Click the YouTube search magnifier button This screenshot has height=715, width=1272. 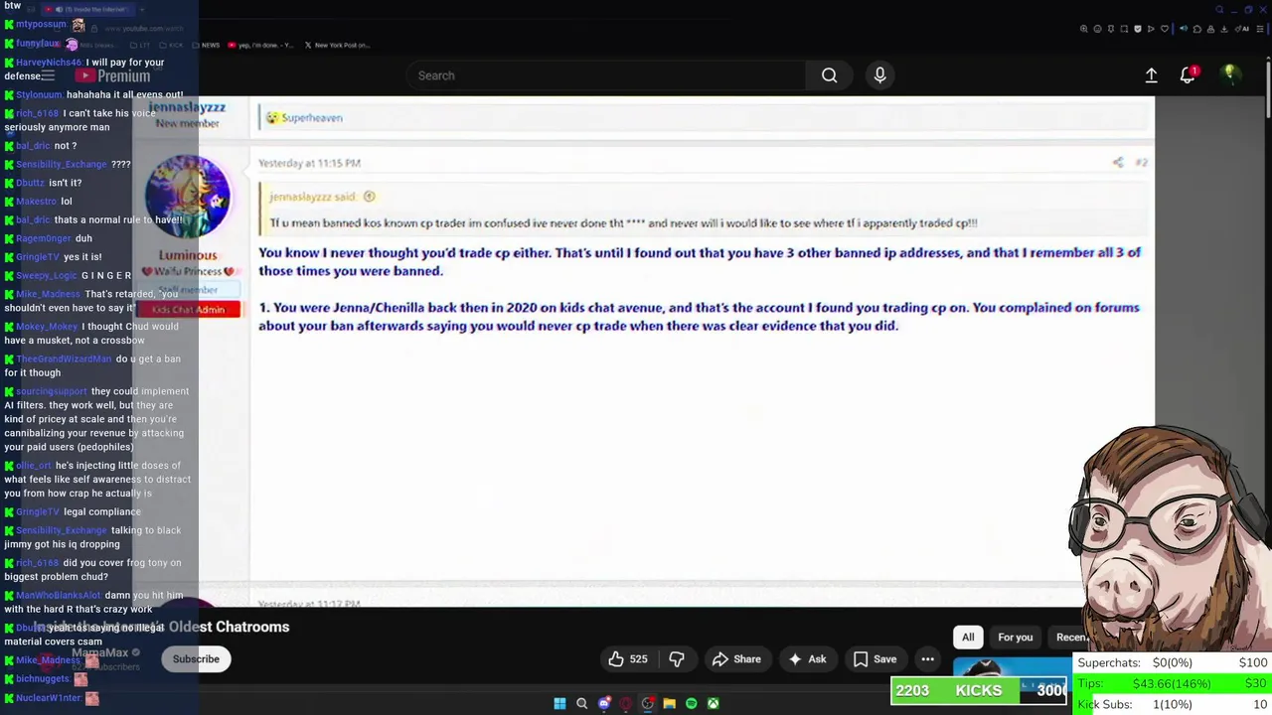coord(829,75)
